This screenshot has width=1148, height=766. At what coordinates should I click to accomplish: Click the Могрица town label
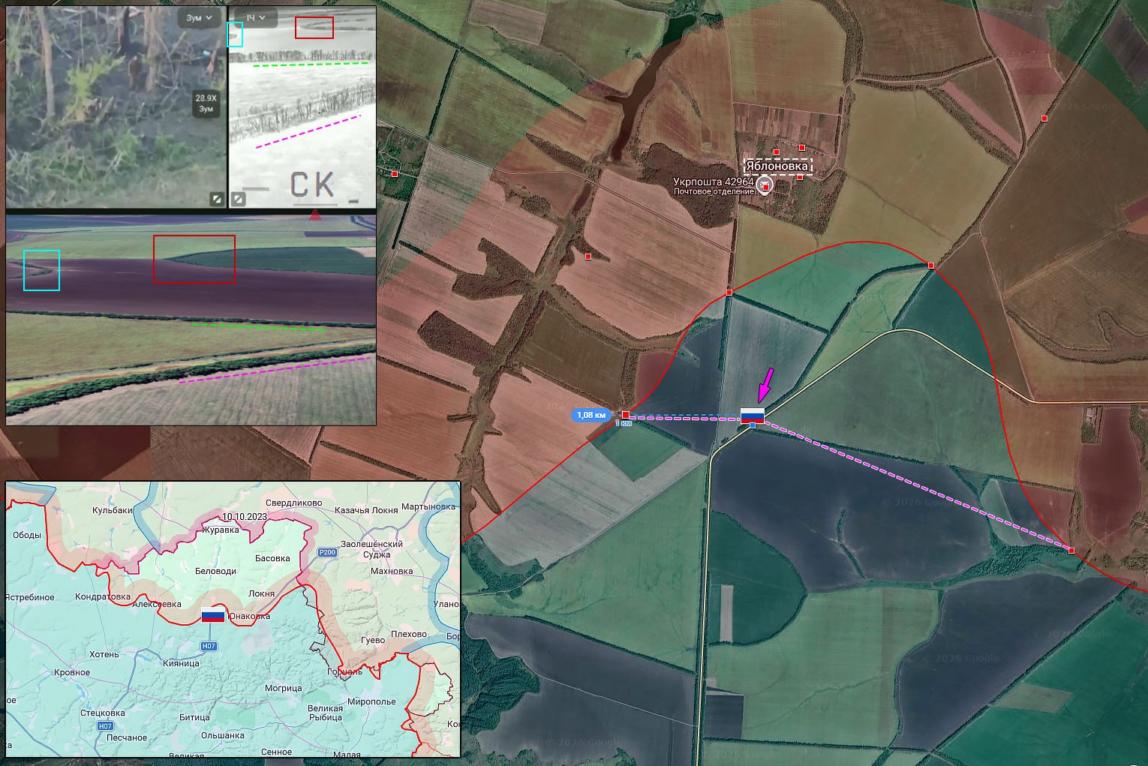point(283,688)
